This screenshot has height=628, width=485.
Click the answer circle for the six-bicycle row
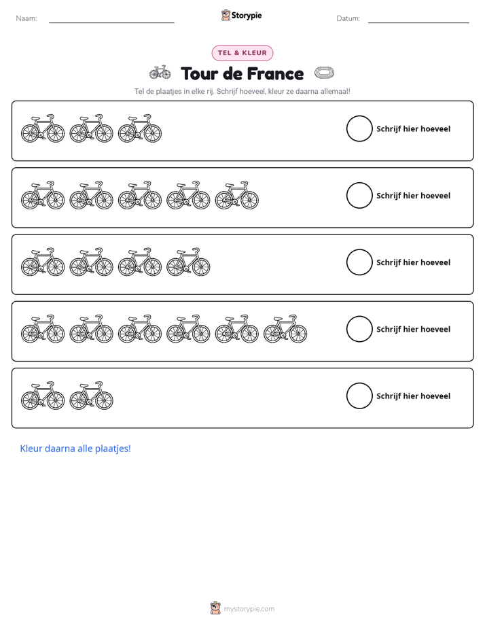(x=359, y=329)
